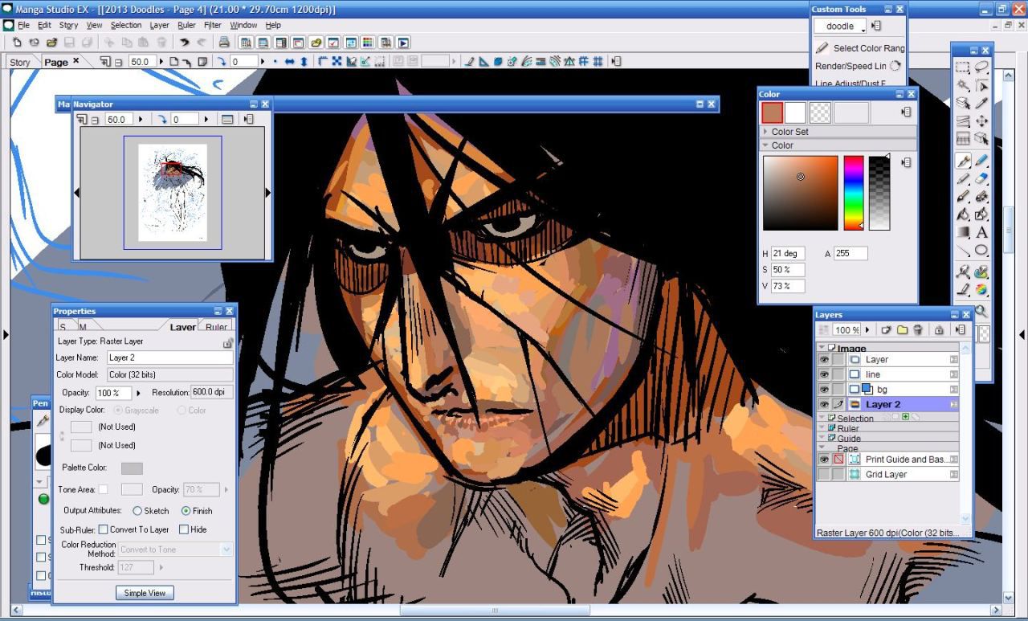The height and width of the screenshot is (621, 1028).
Task: Select the Ellipse shape tool
Action: pyautogui.click(x=981, y=250)
